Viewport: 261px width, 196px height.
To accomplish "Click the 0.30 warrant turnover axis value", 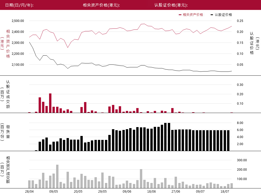I will (x=240, y=85).
